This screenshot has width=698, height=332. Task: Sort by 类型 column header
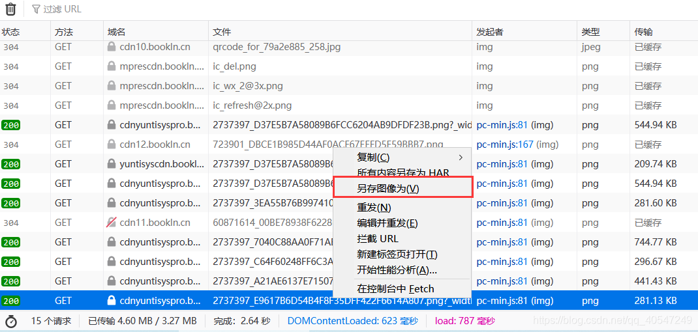pos(603,32)
